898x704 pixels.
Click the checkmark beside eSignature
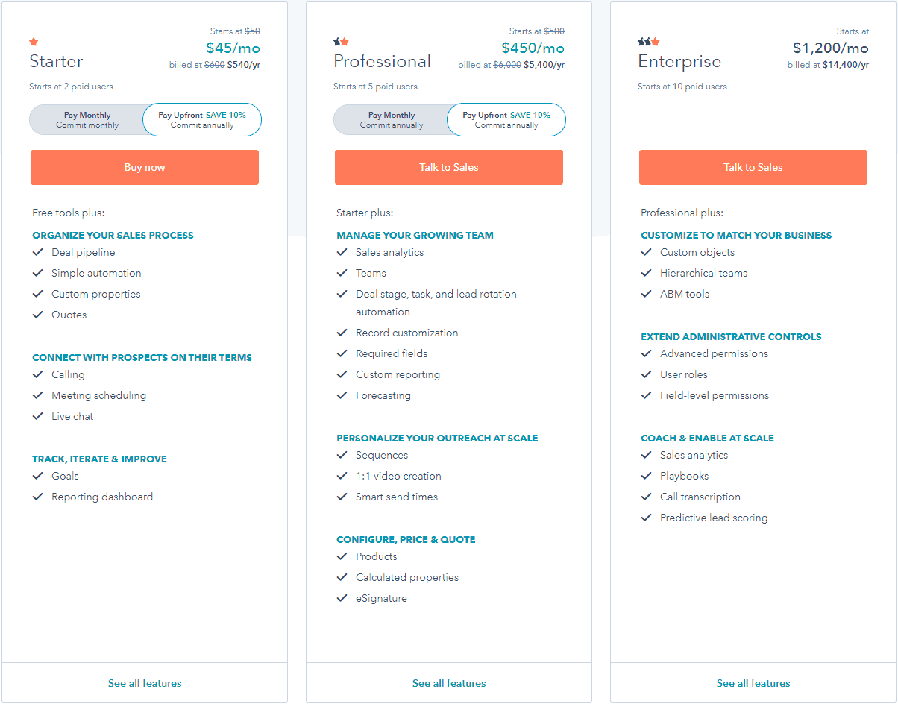tap(342, 598)
